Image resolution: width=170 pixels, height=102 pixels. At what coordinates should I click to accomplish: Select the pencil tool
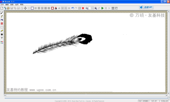[x=2, y=16]
